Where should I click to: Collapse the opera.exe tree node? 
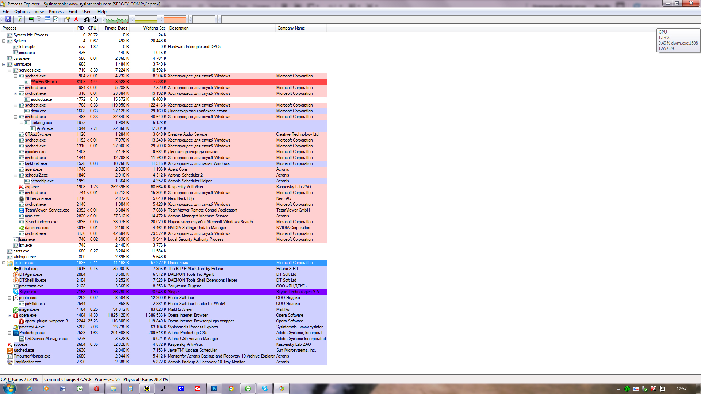(10, 315)
